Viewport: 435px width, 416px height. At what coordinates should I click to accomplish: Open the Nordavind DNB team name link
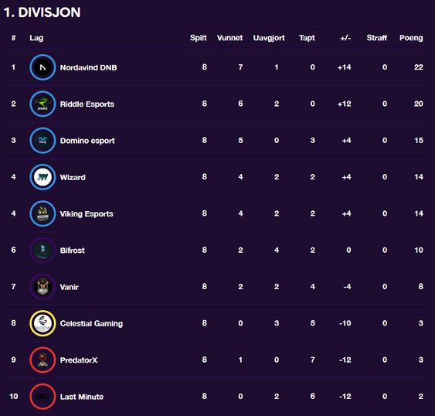point(89,67)
